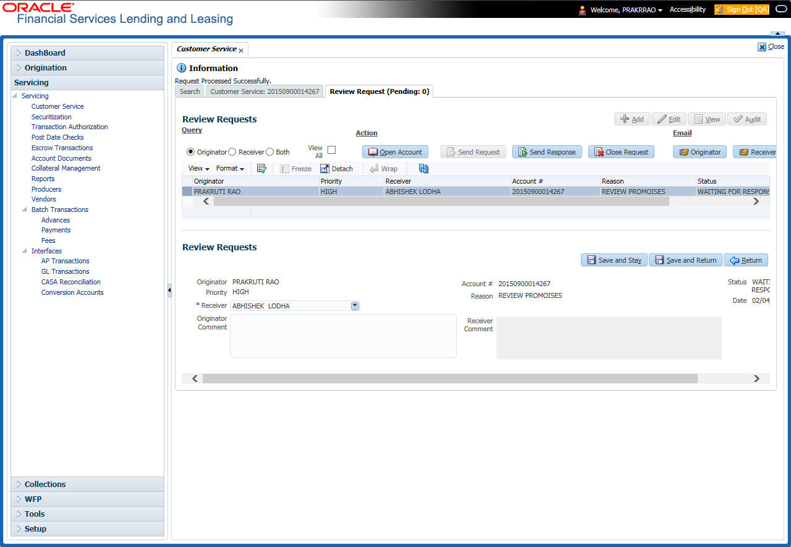Click the collapse header arrow at top right

(x=777, y=33)
